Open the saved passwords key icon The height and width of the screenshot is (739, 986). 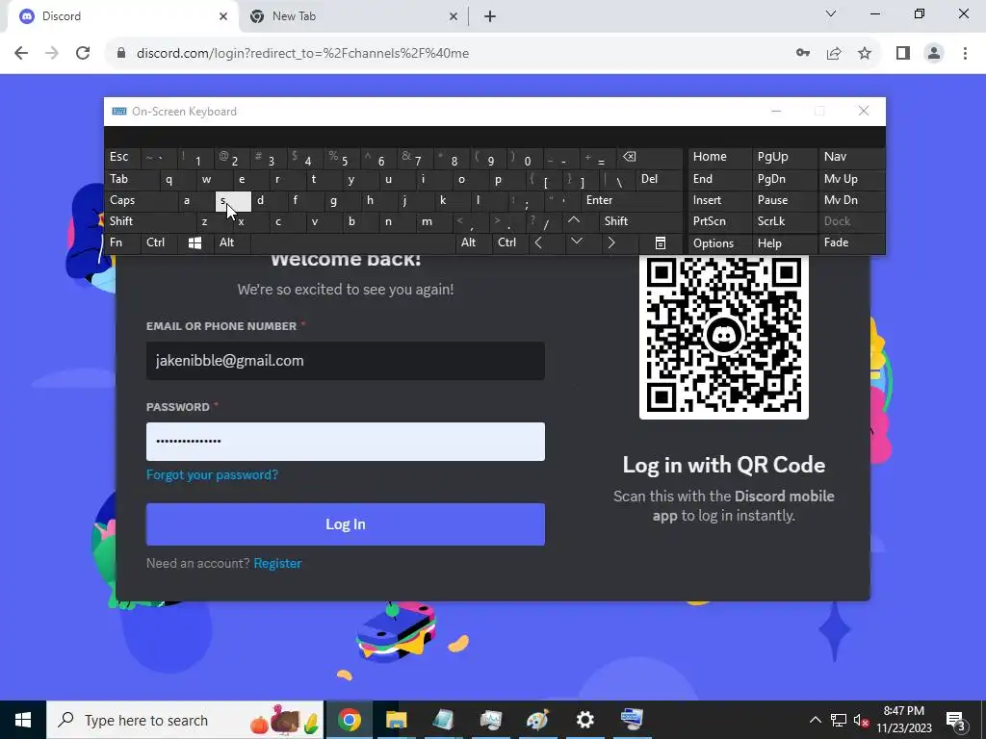click(803, 54)
